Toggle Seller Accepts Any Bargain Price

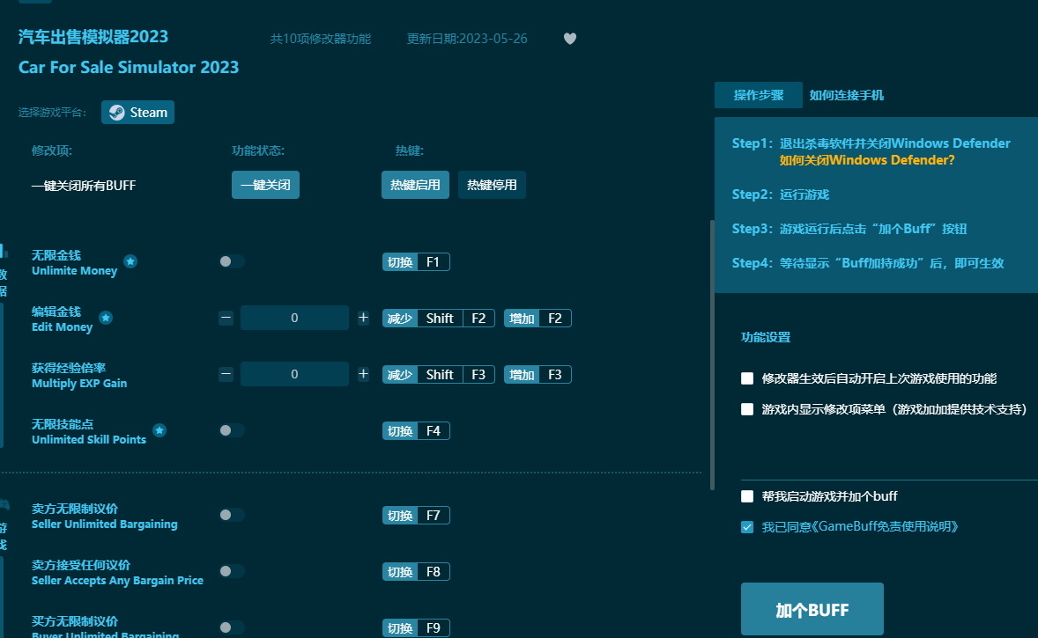coord(232,571)
